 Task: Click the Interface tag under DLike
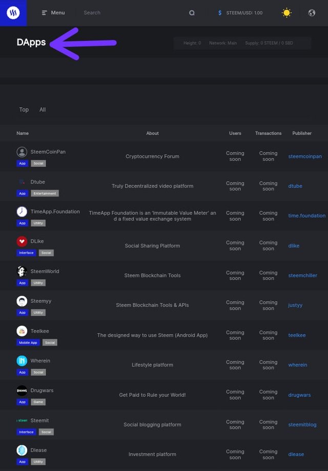(x=27, y=253)
